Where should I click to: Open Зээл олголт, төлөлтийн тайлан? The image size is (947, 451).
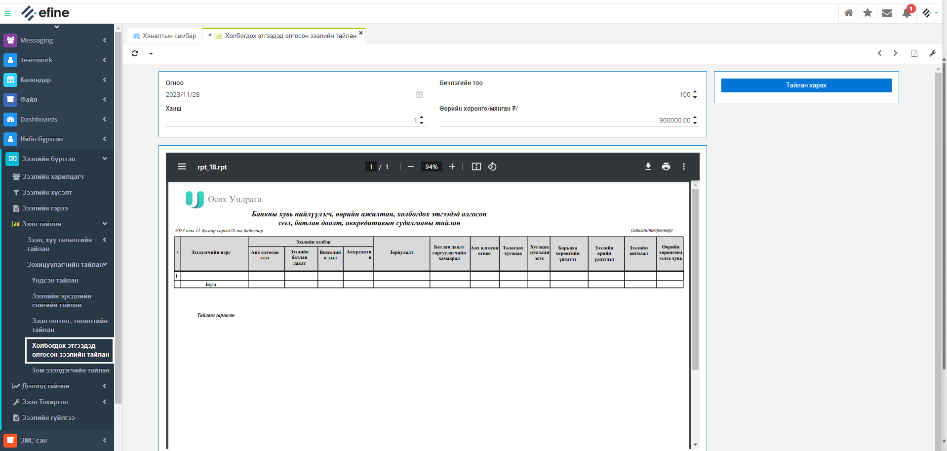70,325
